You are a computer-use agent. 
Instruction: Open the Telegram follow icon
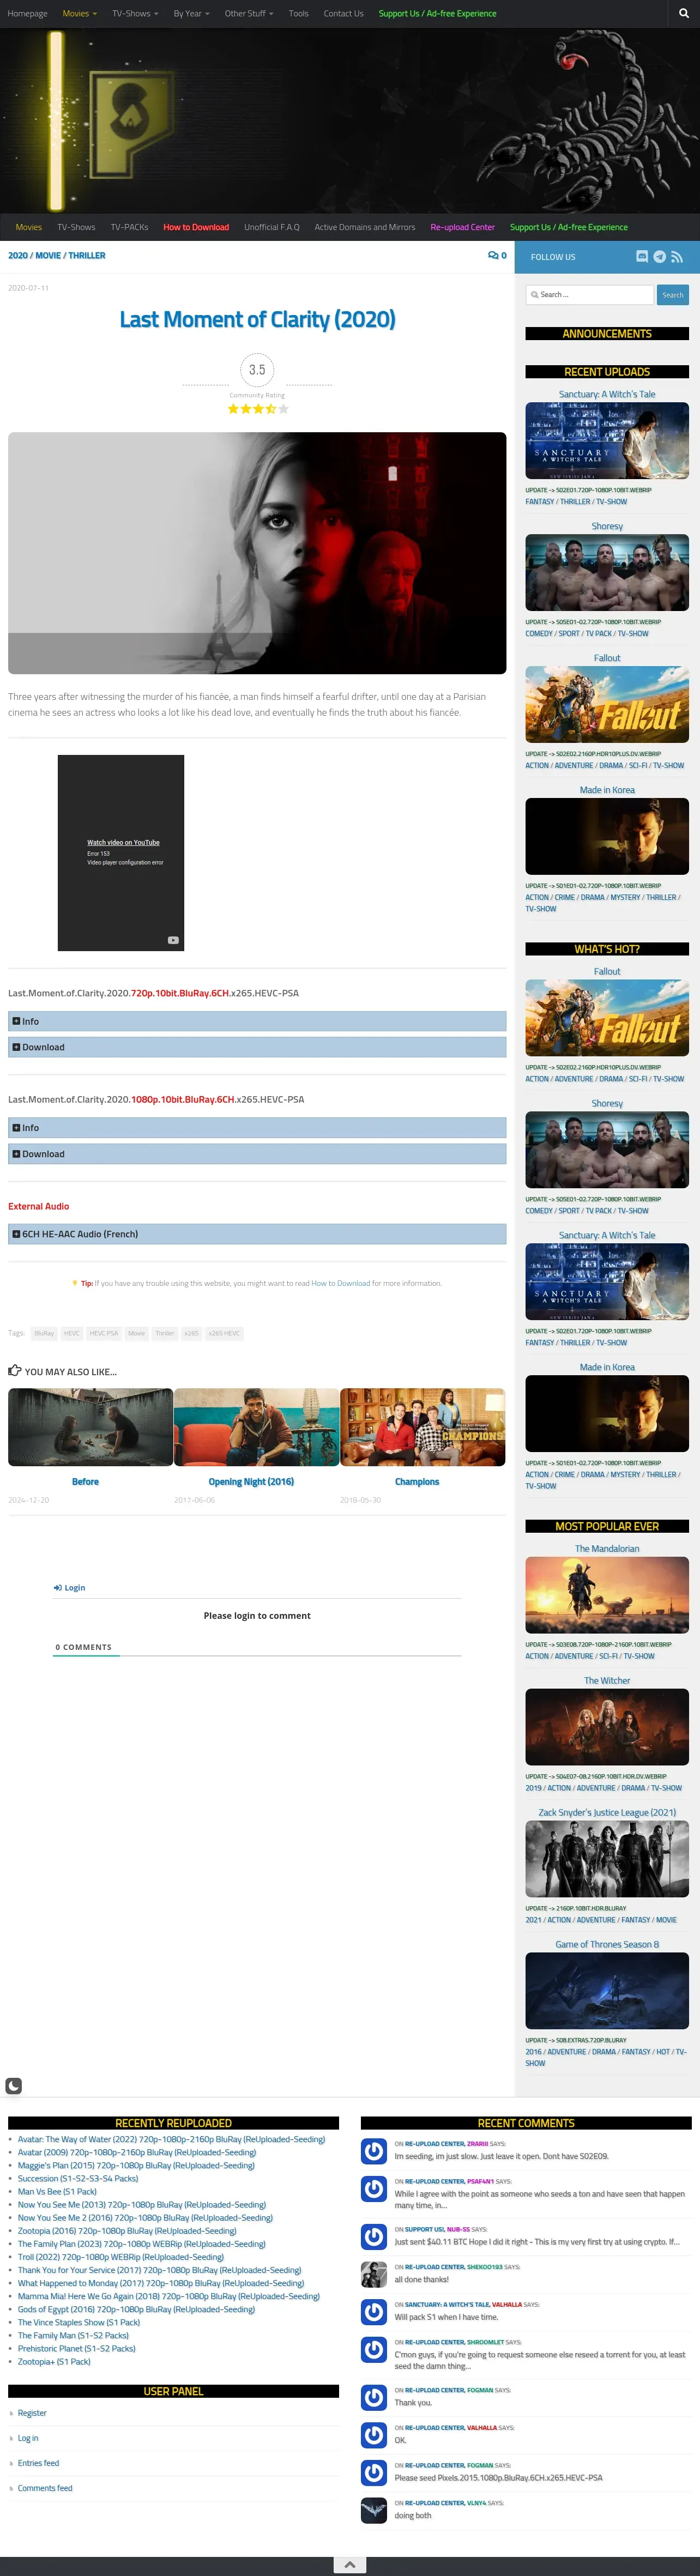(x=660, y=257)
